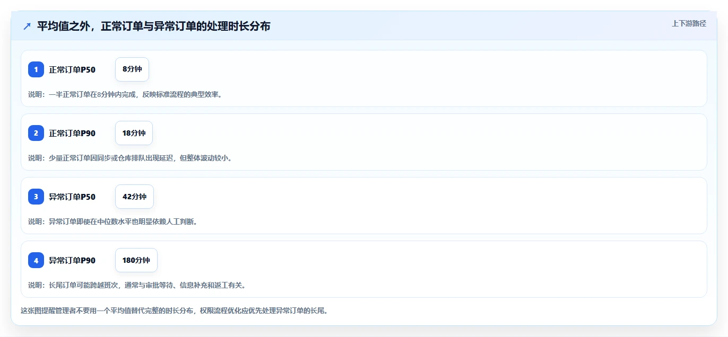The height and width of the screenshot is (337, 728).
Task: Click the note about 少量正常订单因同步或仓库排队
Action: (130, 158)
